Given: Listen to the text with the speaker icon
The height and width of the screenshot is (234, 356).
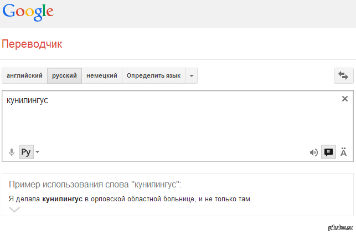Looking at the screenshot, I should (x=314, y=152).
